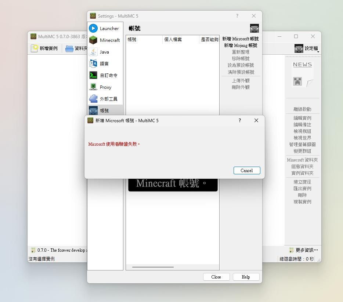The image size is (343, 302).
Task: Click the Steve head icon beside 帳號 in sidebar
Action: [93, 110]
